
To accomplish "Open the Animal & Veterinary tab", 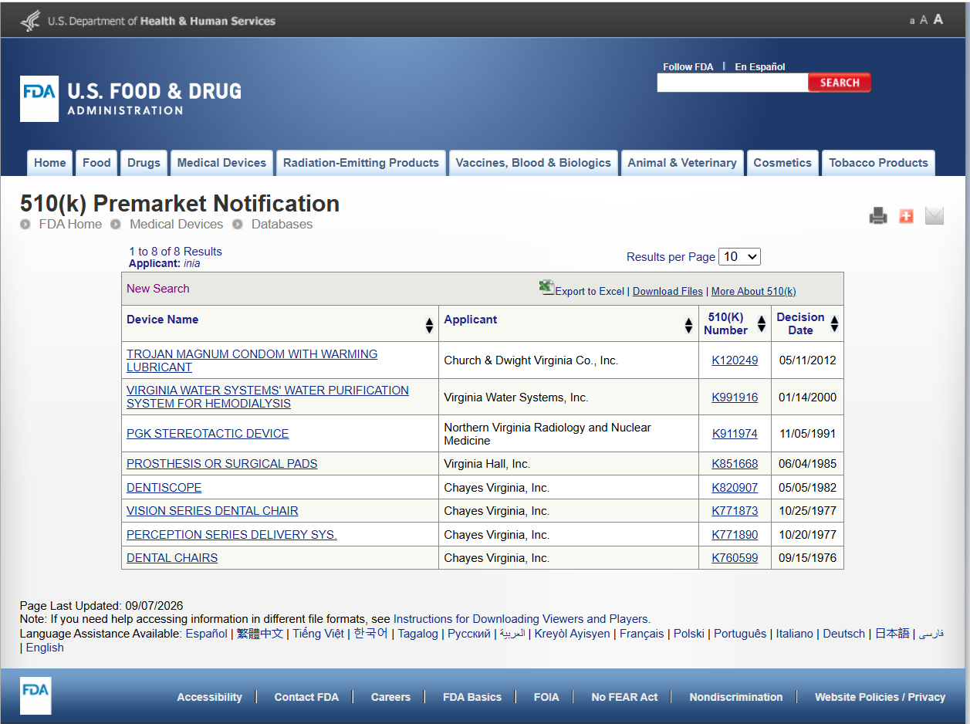I will pos(682,163).
